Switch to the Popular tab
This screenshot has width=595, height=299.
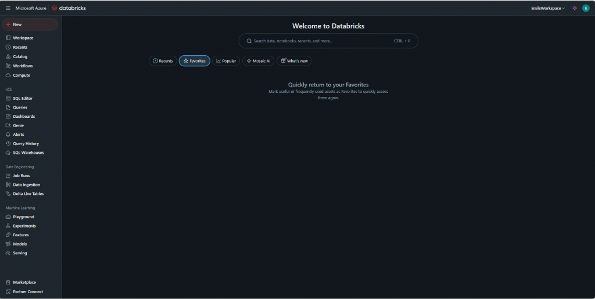tap(226, 60)
